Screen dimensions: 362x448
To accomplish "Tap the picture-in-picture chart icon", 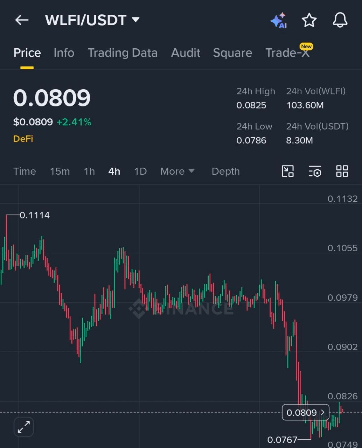I will click(288, 171).
